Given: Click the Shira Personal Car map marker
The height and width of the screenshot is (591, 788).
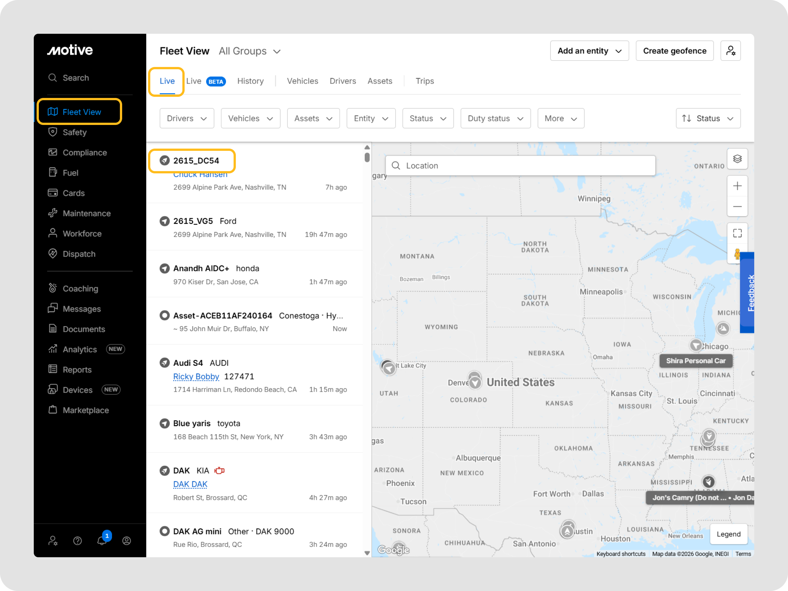Looking at the screenshot, I should (x=696, y=345).
